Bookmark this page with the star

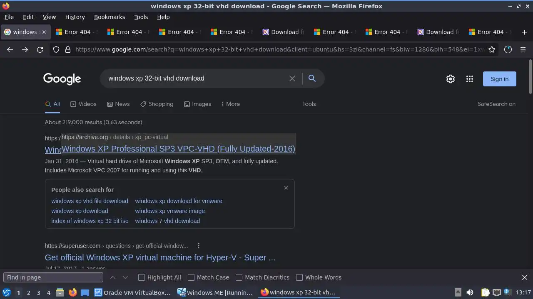(x=492, y=49)
